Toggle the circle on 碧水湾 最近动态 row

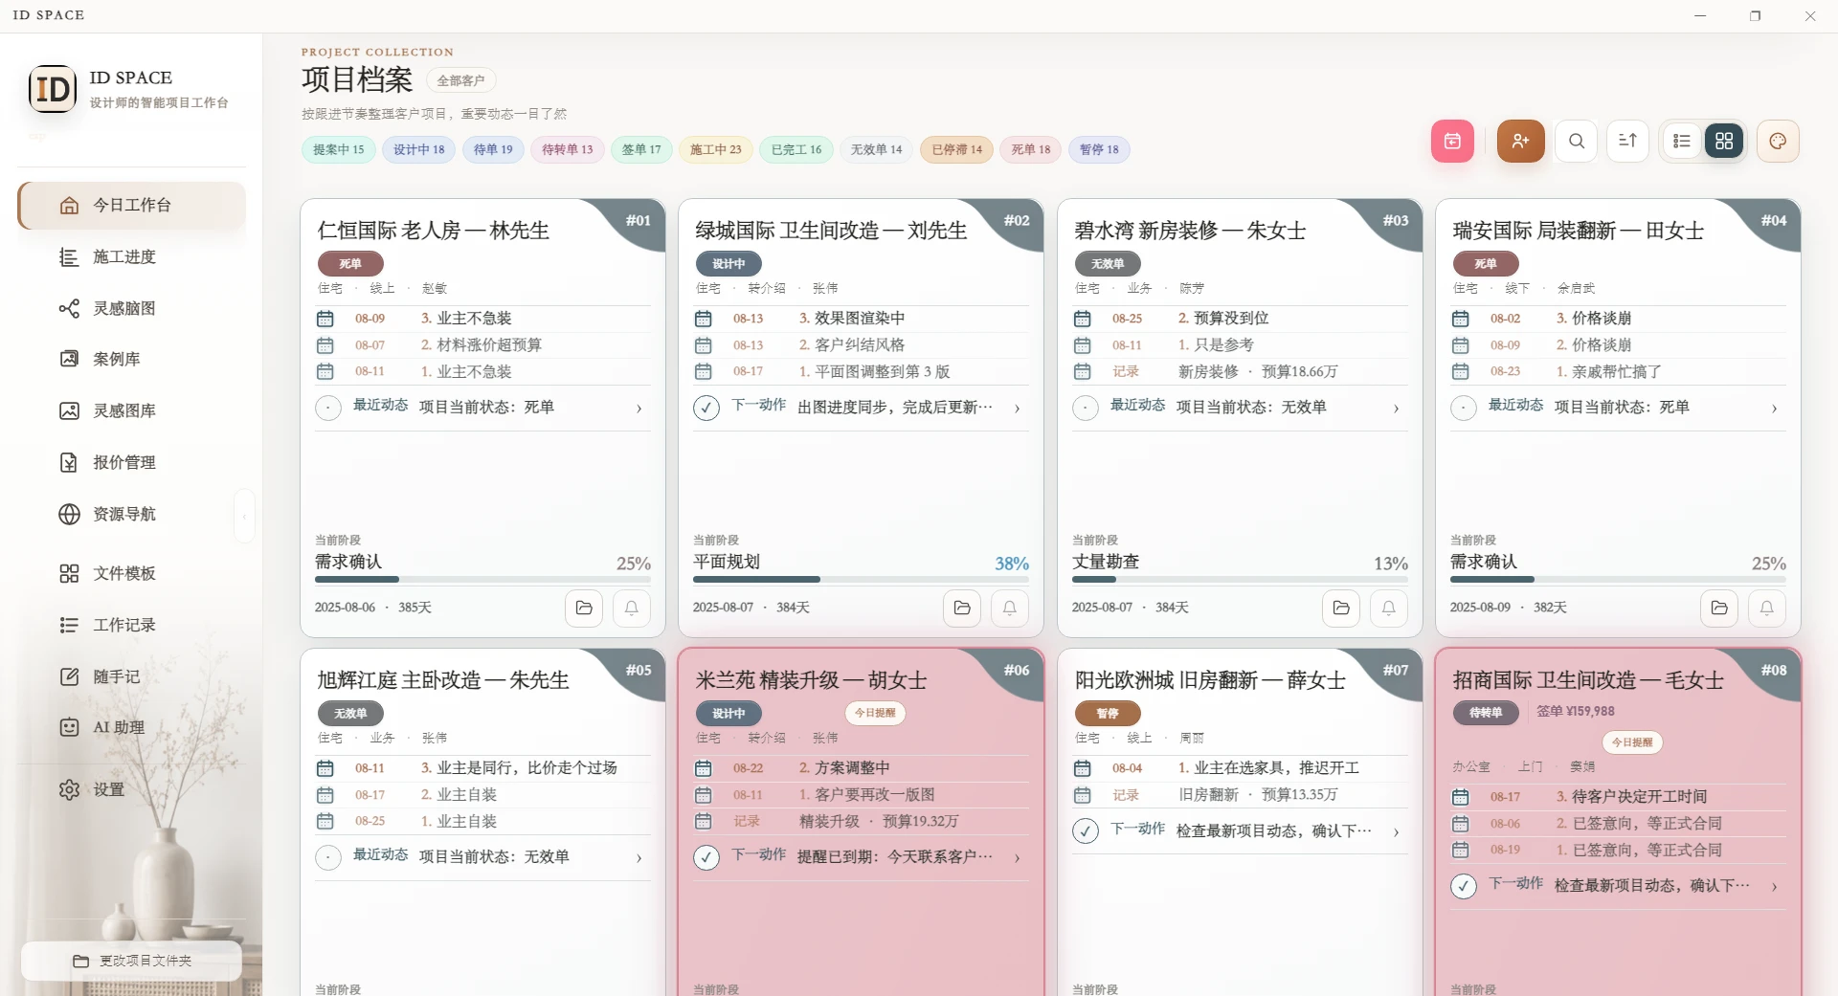pyautogui.click(x=1086, y=409)
